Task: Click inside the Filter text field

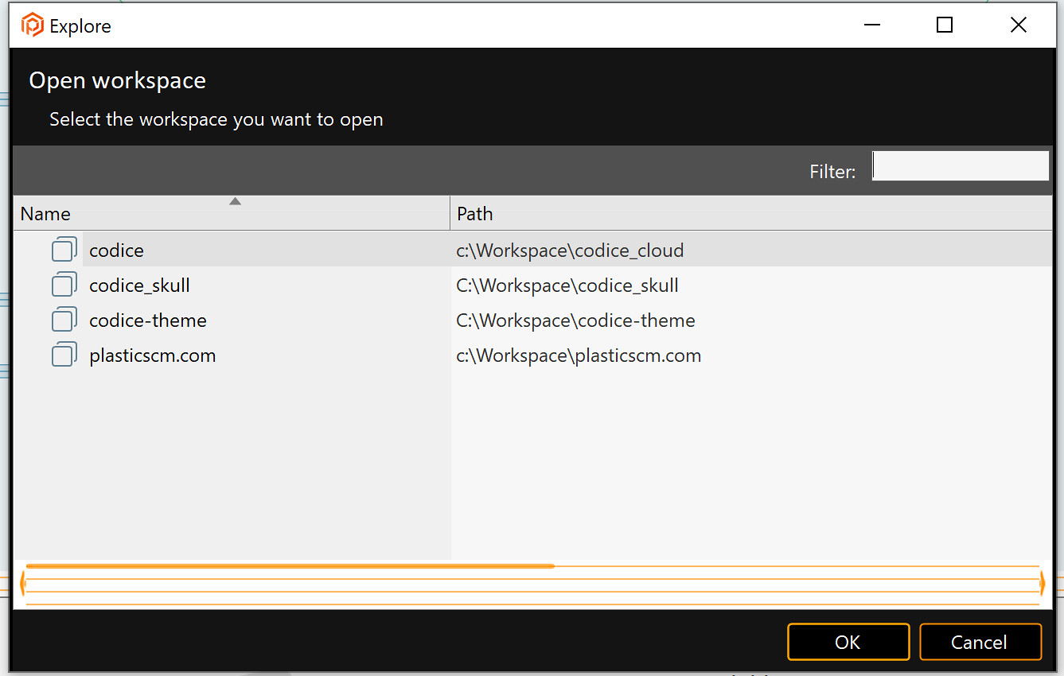Action: (960, 165)
